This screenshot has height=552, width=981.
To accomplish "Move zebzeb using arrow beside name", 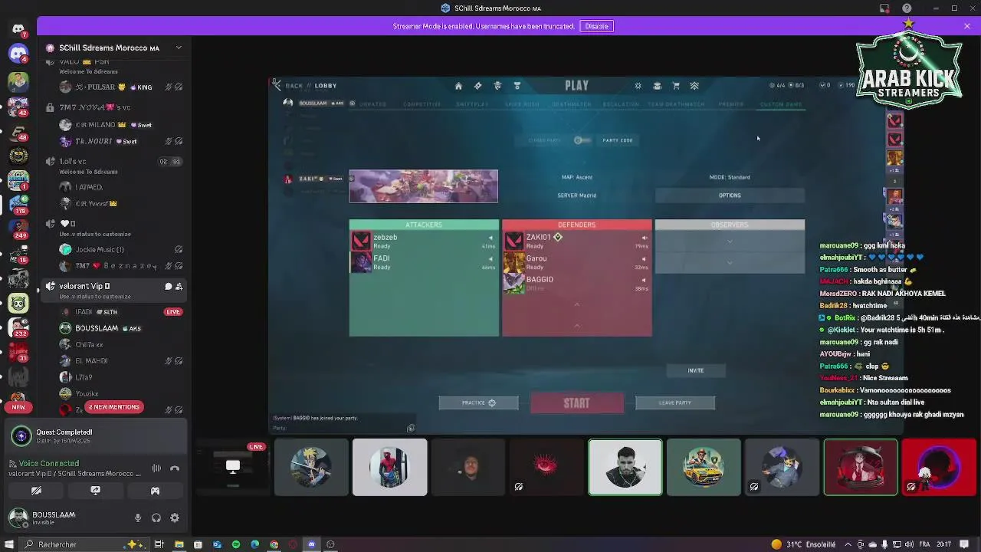I will [x=490, y=238].
